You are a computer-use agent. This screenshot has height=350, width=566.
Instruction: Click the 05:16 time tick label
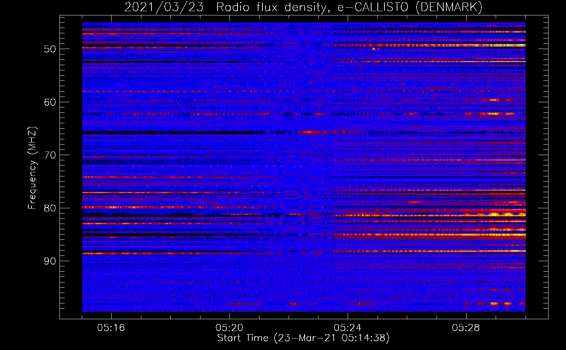pyautogui.click(x=111, y=328)
